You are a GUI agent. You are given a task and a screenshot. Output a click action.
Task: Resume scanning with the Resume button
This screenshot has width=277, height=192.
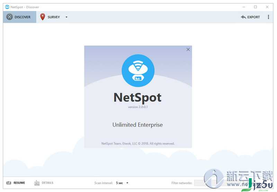16,183
